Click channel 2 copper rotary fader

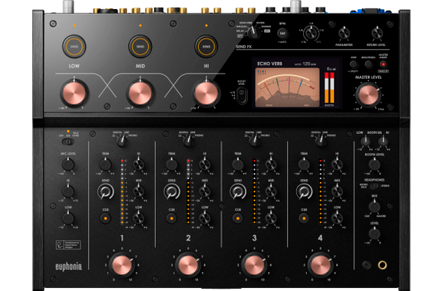188,265
